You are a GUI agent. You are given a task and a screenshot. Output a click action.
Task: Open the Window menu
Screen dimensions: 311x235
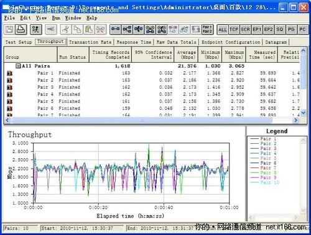pos(73,18)
